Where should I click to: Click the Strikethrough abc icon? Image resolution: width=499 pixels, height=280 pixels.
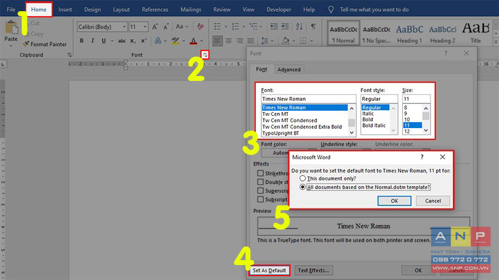click(122, 40)
